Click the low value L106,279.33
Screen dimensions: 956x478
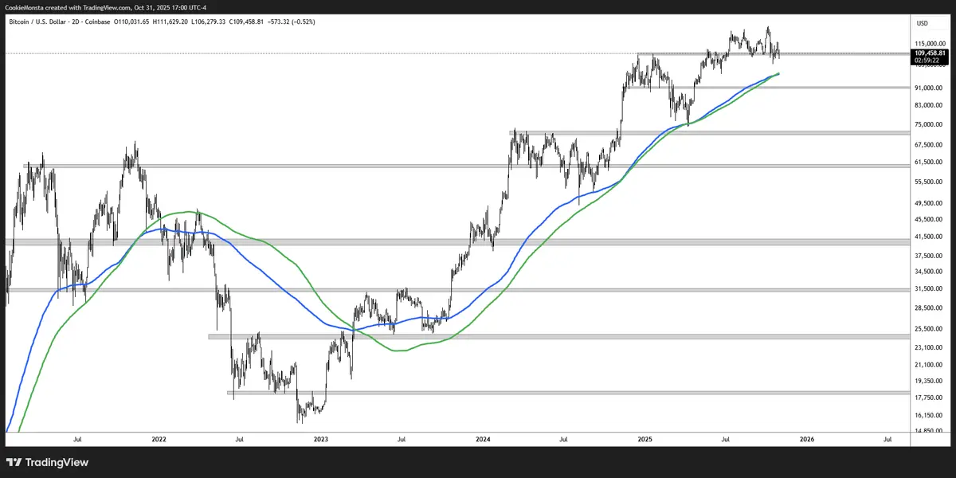tap(208, 22)
